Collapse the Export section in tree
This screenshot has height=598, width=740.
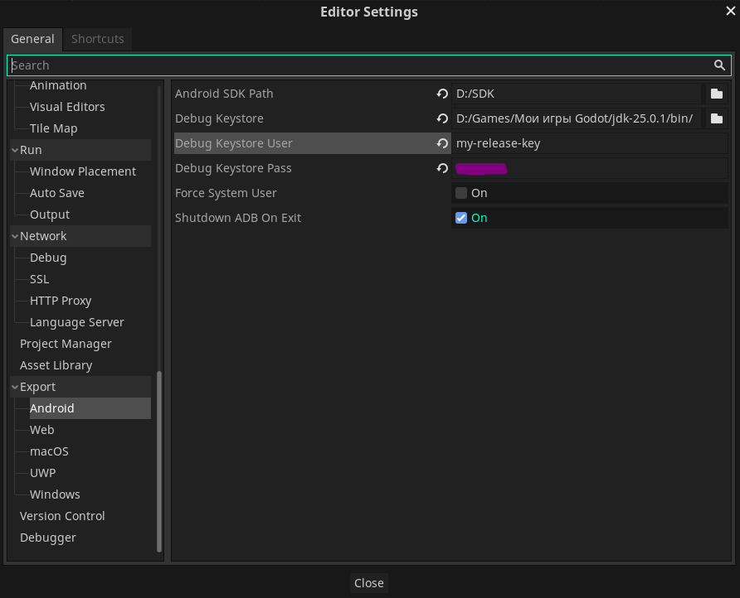coord(14,387)
